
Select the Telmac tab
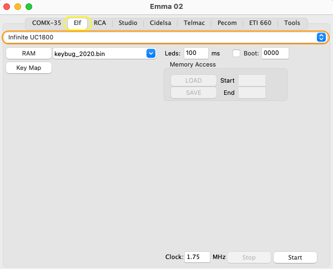194,23
